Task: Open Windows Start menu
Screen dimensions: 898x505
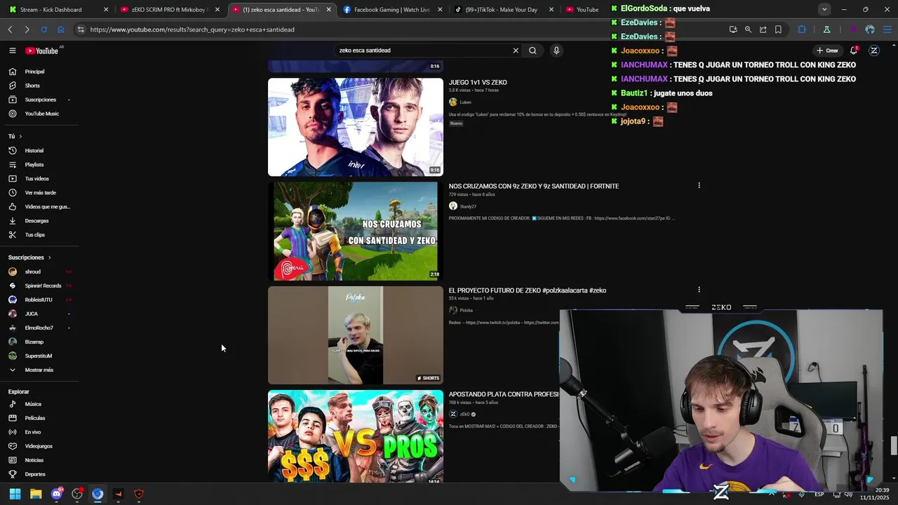Action: tap(15, 494)
